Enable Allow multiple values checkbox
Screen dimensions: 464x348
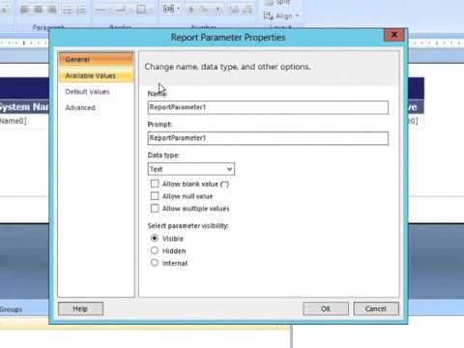[x=155, y=208]
